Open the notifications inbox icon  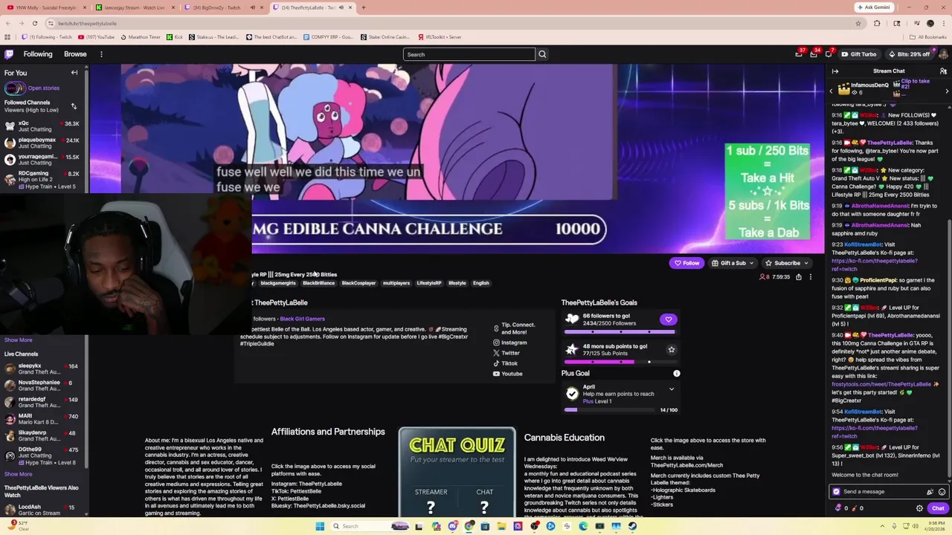pyautogui.click(x=814, y=54)
